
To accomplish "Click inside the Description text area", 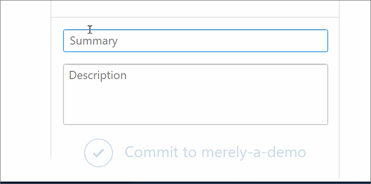I will pos(196,94).
